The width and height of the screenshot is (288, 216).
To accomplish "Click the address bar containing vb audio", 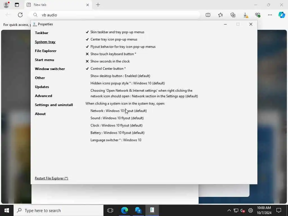I will pos(114,15).
